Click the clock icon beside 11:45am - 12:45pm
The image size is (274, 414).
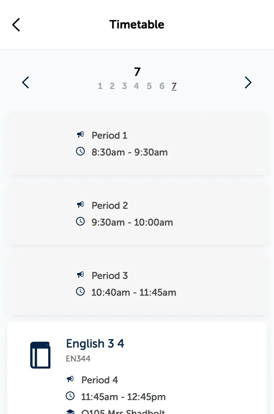[x=70, y=396]
